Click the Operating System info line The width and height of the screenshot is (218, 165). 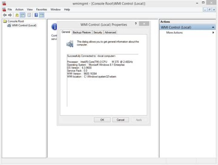click(96, 65)
